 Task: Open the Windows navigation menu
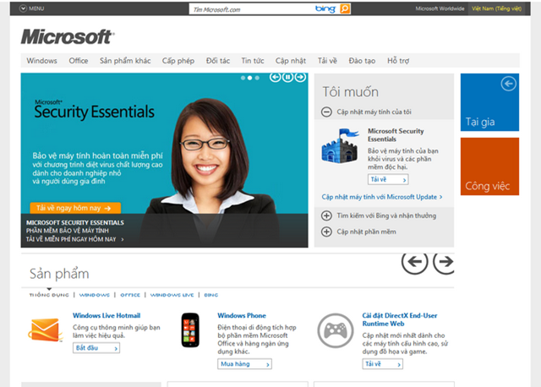[41, 61]
